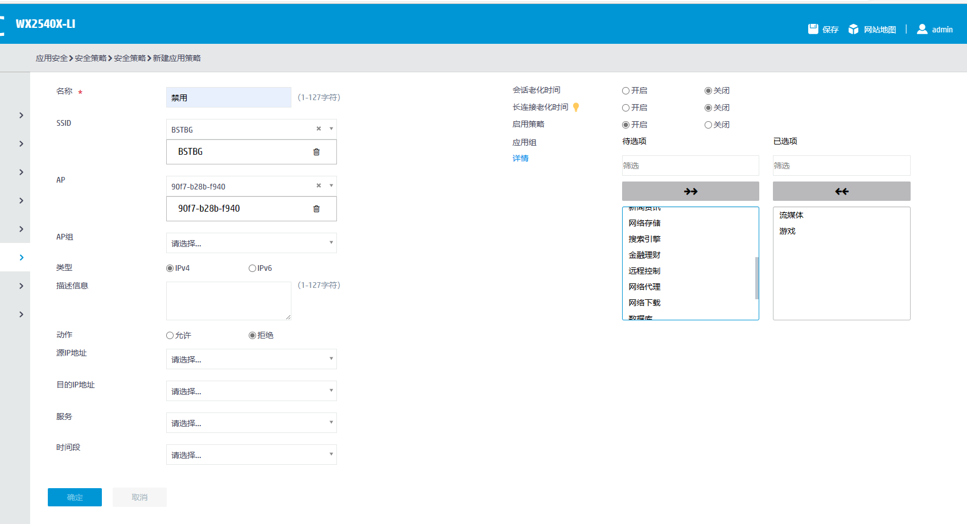Screen dimensions: 967x524
Task: Set action to 允许
Action: click(170, 336)
